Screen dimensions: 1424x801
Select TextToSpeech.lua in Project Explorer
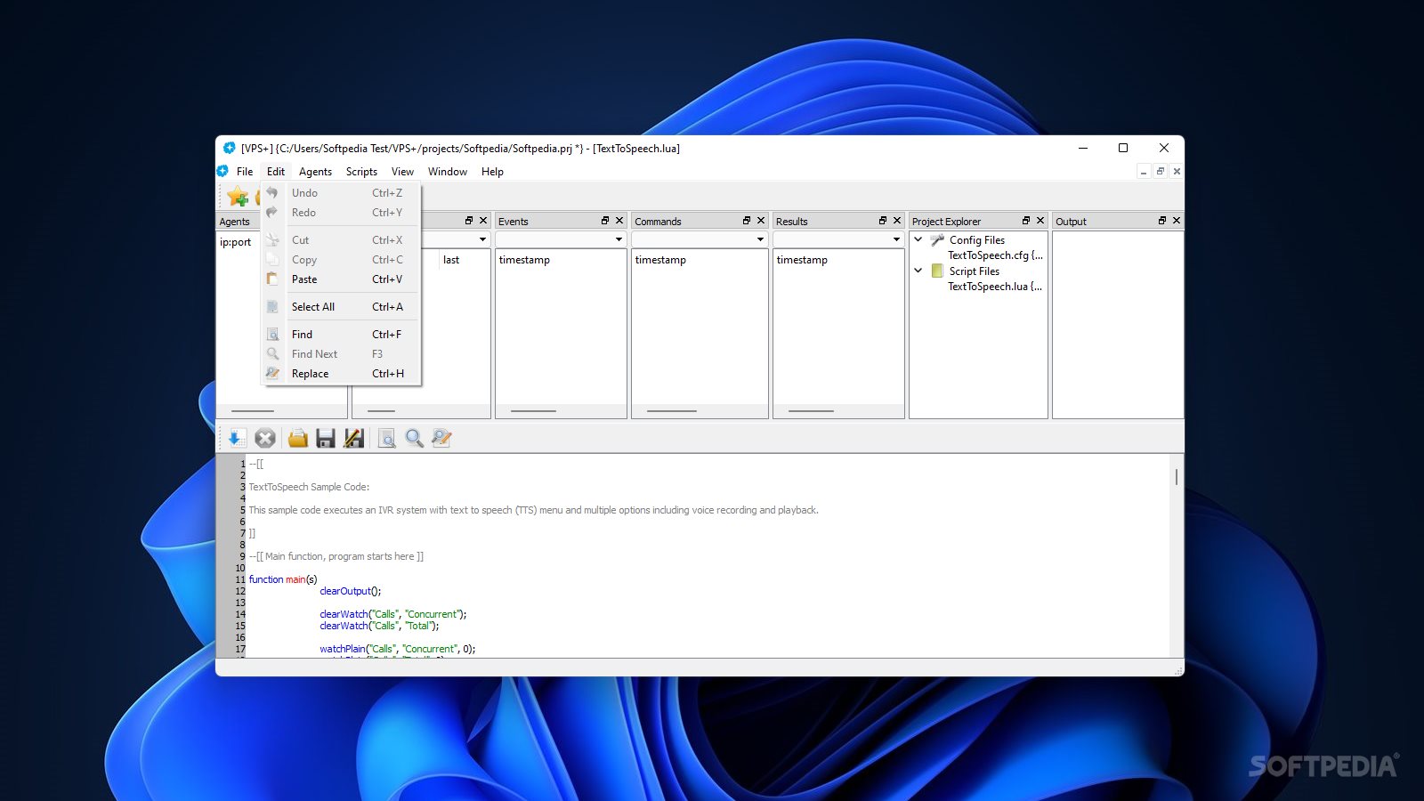click(x=995, y=287)
